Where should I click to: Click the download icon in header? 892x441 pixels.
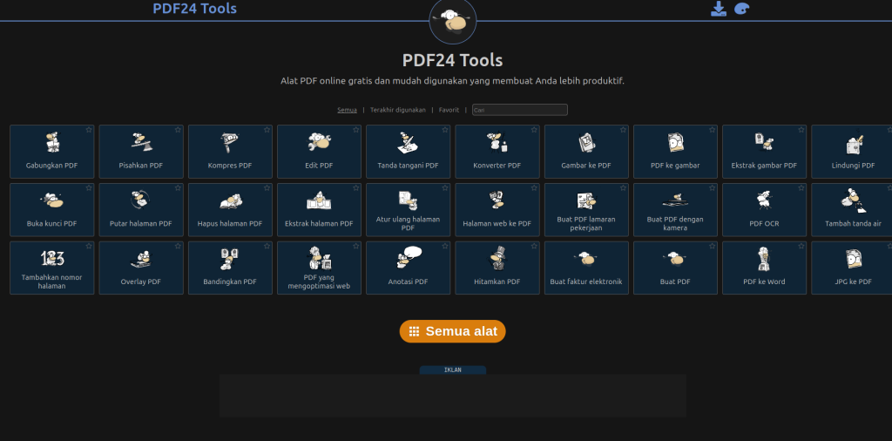click(719, 9)
